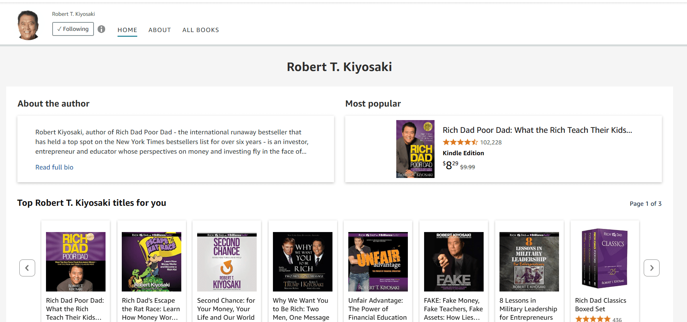The image size is (687, 322).
Task: Open Unfair Advantage book cover
Action: coord(378,262)
